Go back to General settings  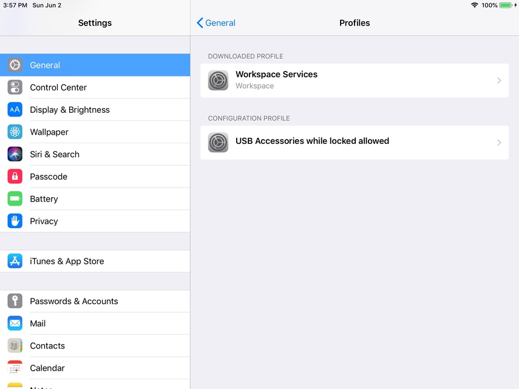point(216,23)
